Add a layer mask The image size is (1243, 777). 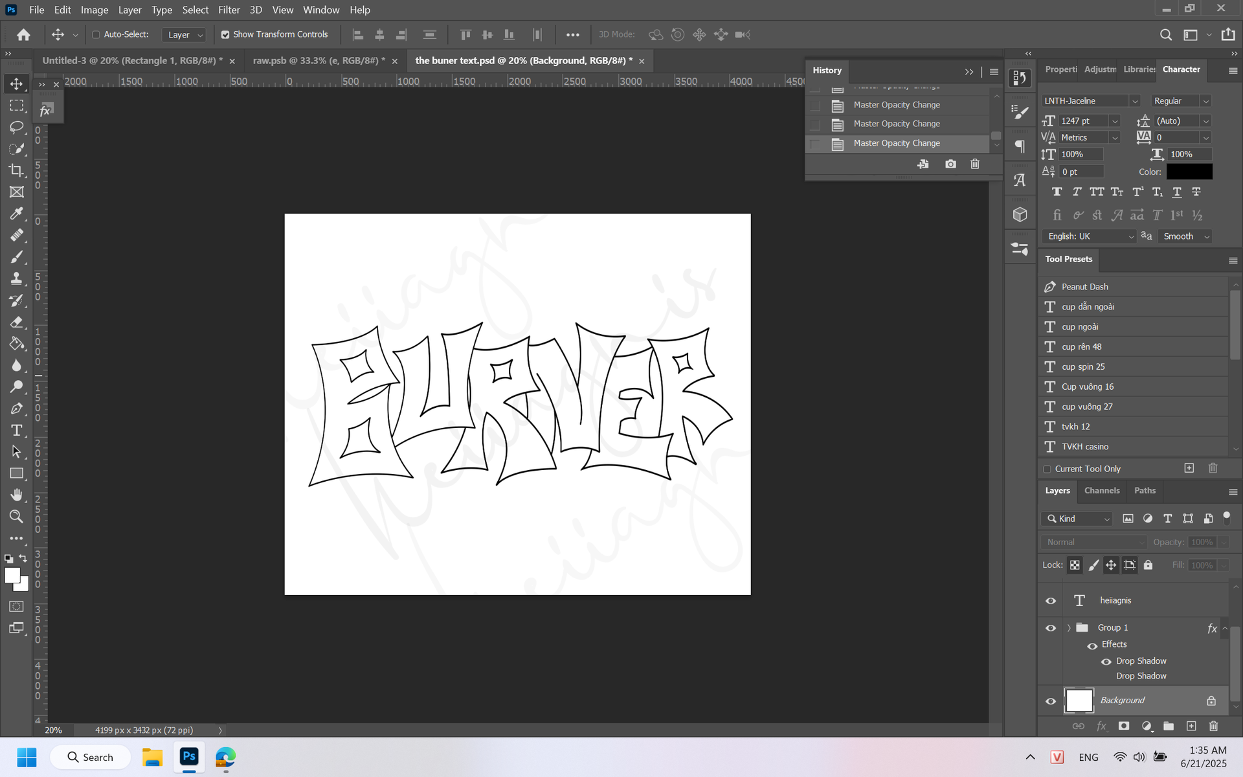(1124, 726)
